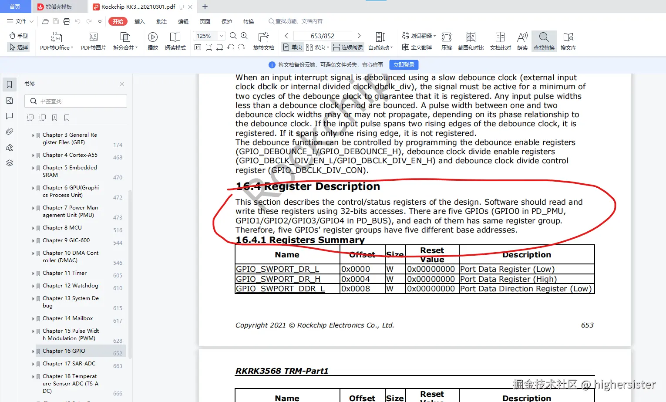The width and height of the screenshot is (666, 402).
Task: Open the 批注 annotation ribbon tab
Action: (161, 21)
